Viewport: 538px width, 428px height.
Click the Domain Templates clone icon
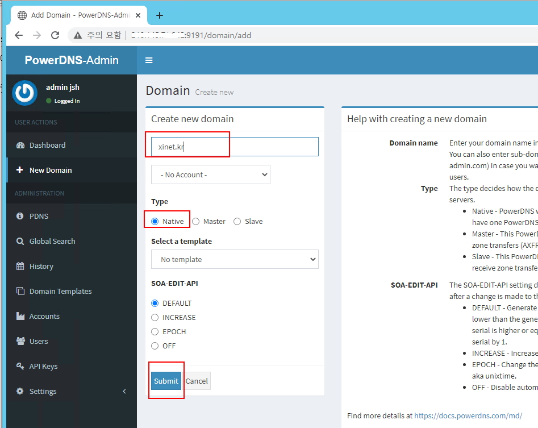20,291
